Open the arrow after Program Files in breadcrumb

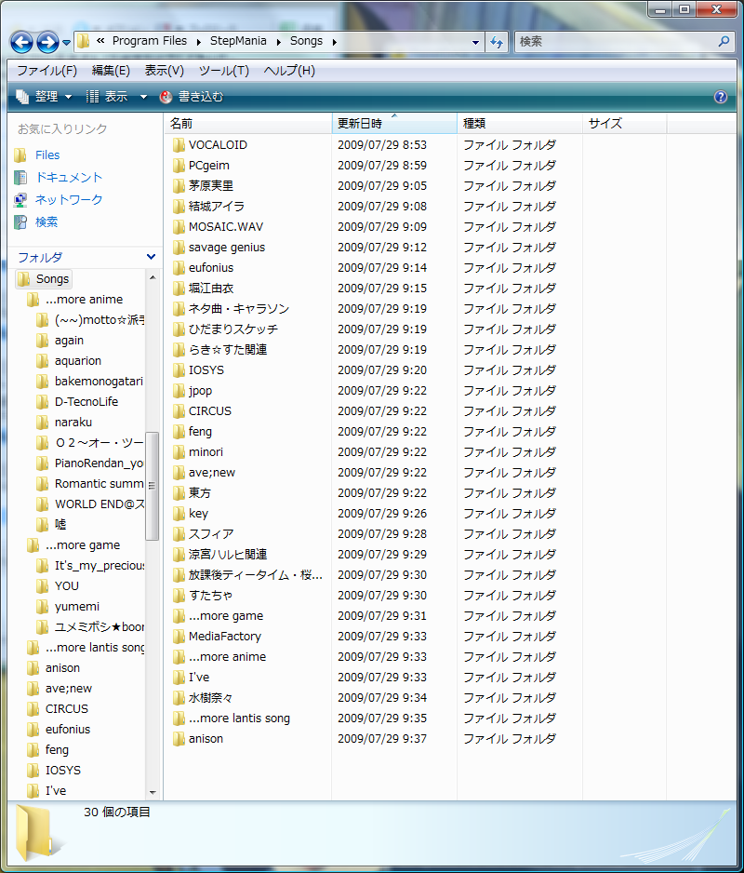pos(199,42)
